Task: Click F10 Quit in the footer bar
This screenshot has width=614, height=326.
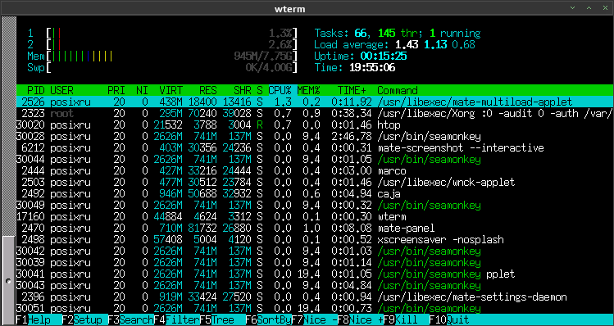Action: click(x=448, y=319)
